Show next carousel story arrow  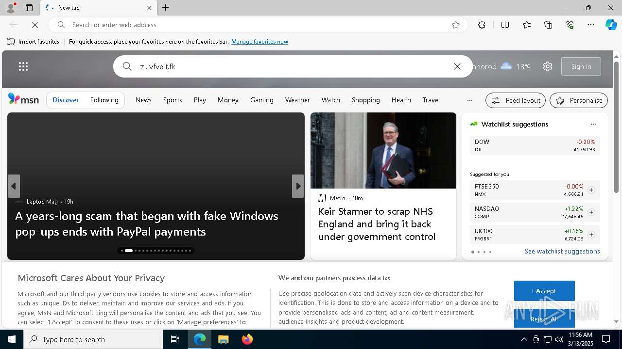click(298, 186)
